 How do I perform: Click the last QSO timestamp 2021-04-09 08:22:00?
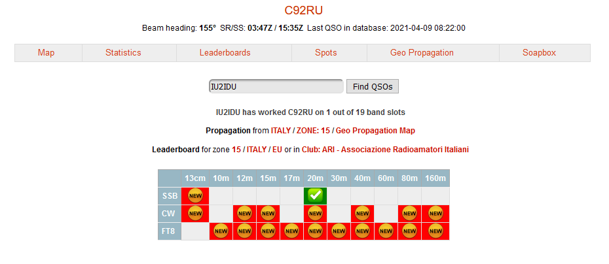[428, 28]
